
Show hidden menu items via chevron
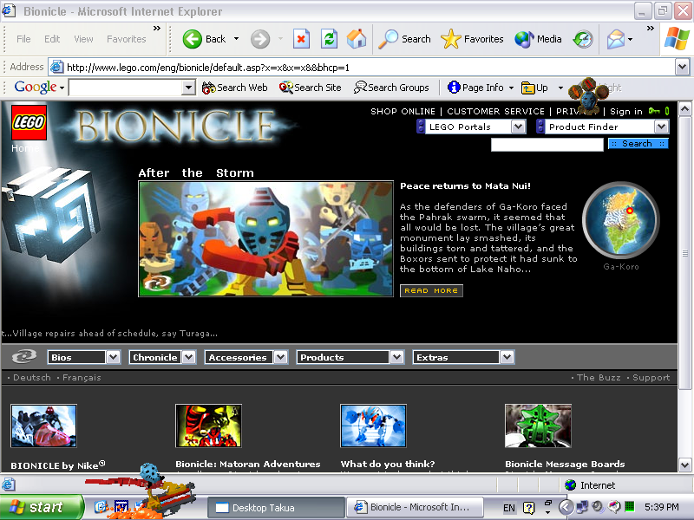pos(157,29)
